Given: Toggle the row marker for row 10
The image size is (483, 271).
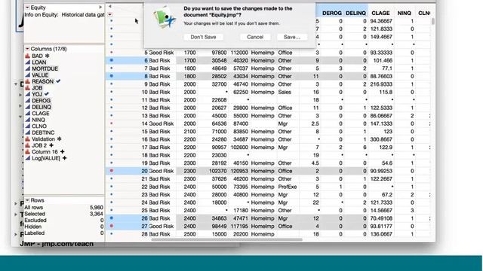Looking at the screenshot, I should coord(112,92).
